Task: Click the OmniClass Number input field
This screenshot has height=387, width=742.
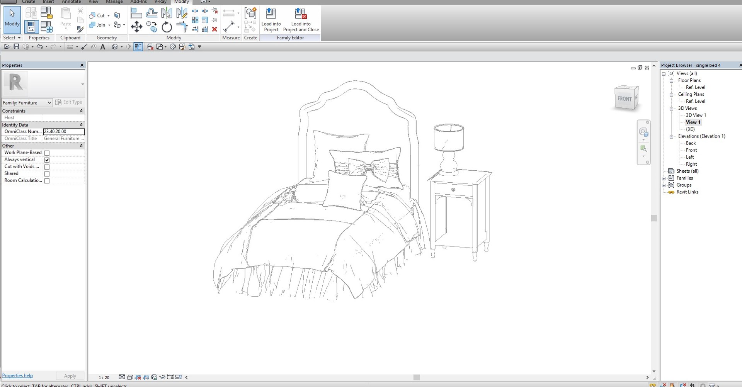Action: point(64,132)
